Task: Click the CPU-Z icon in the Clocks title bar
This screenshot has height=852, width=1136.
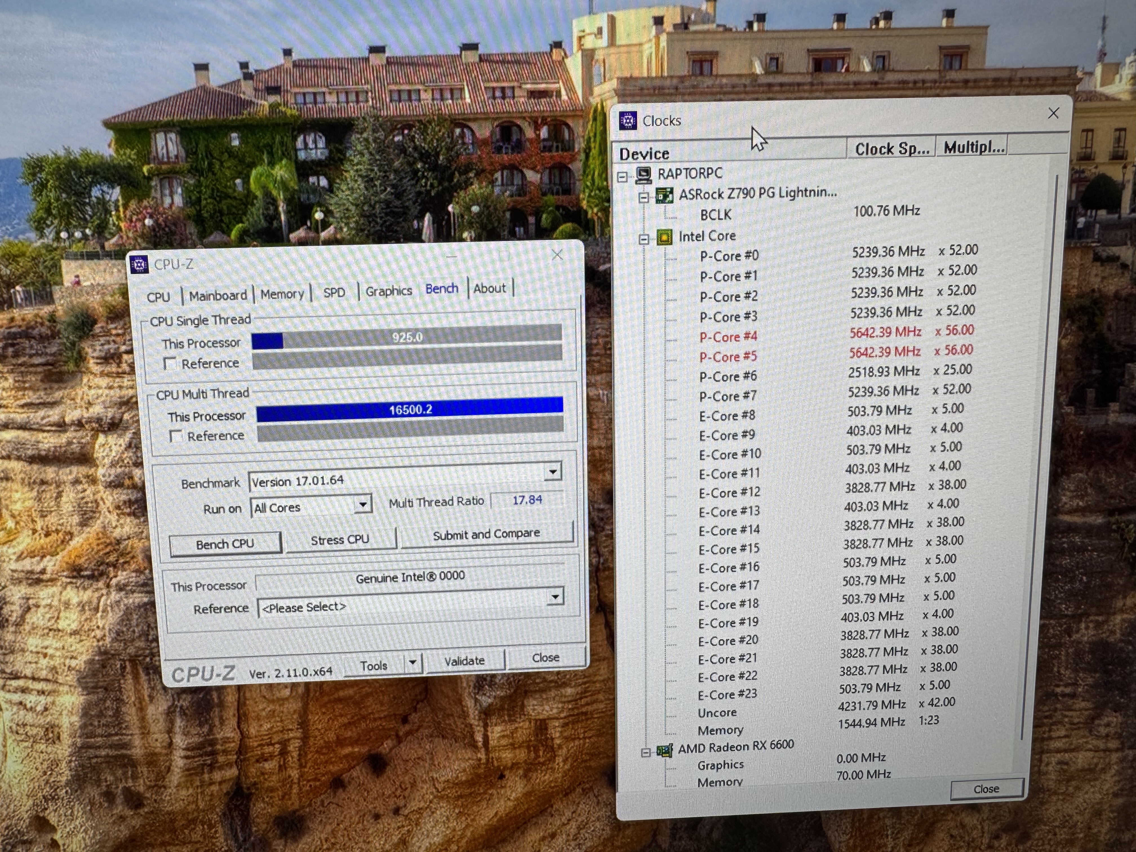Action: (627, 121)
